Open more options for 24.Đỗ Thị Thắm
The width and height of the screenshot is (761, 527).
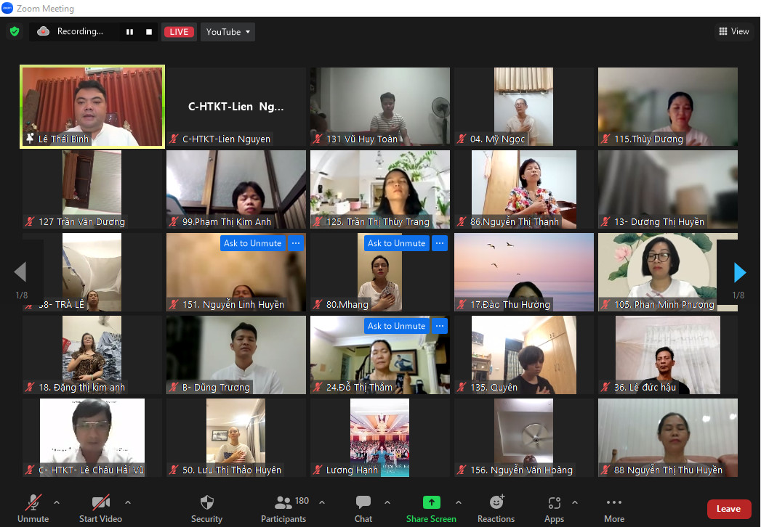click(440, 326)
